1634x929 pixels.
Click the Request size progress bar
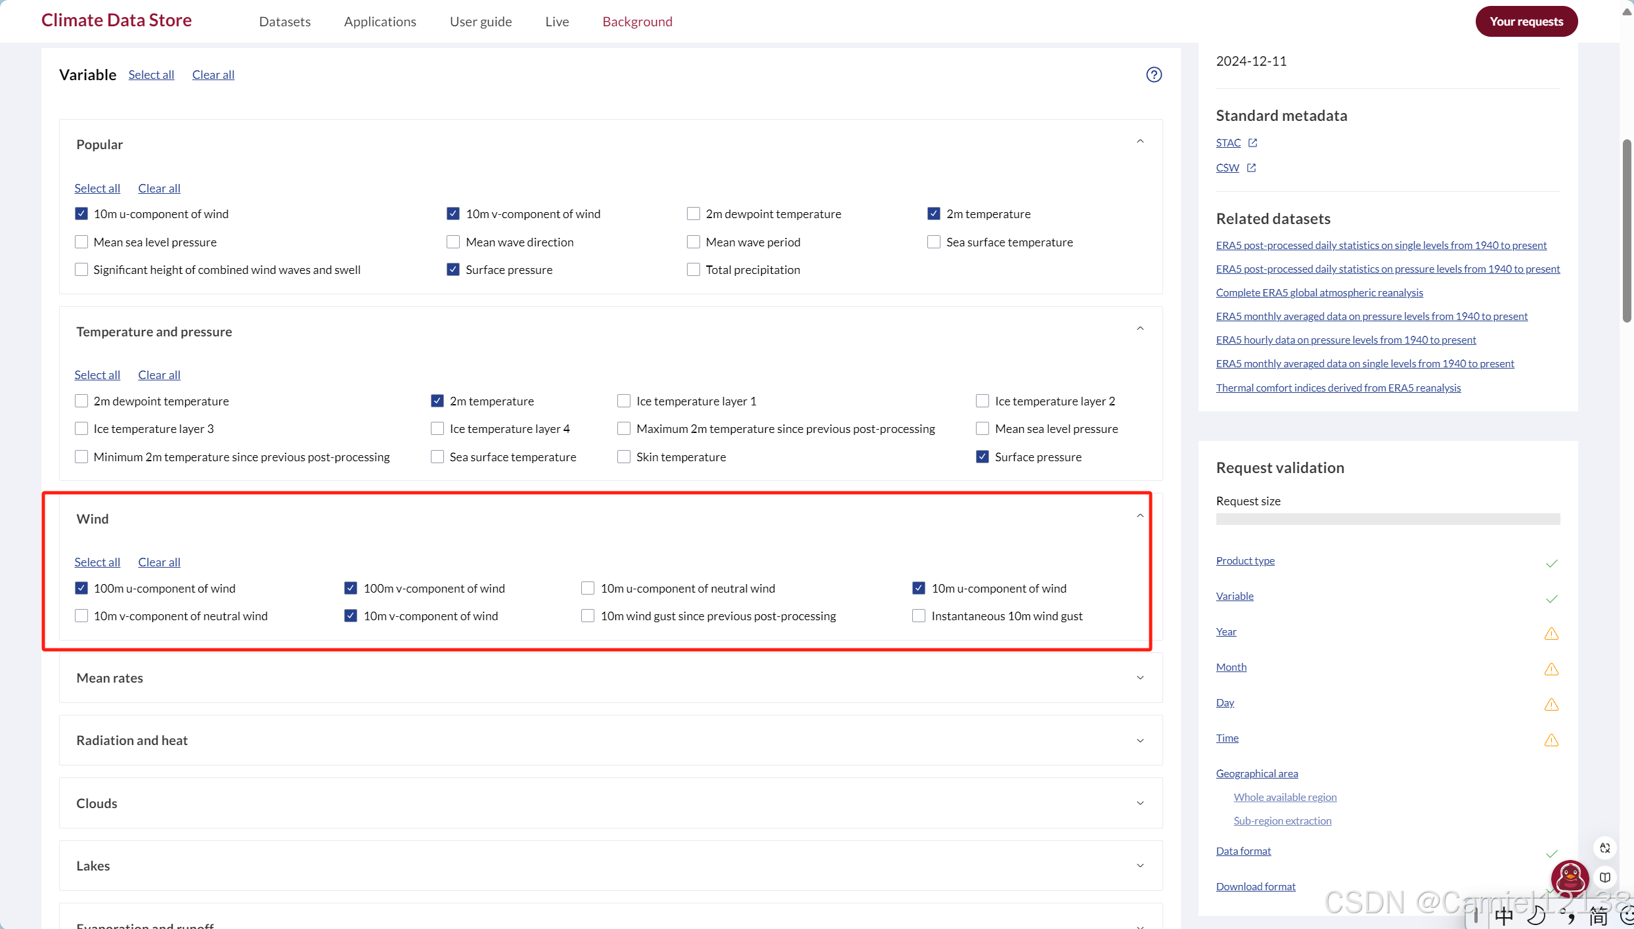coord(1387,520)
